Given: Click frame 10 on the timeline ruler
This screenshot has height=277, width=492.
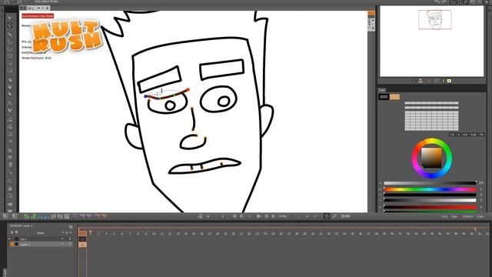Looking at the screenshot, I should (x=154, y=234).
